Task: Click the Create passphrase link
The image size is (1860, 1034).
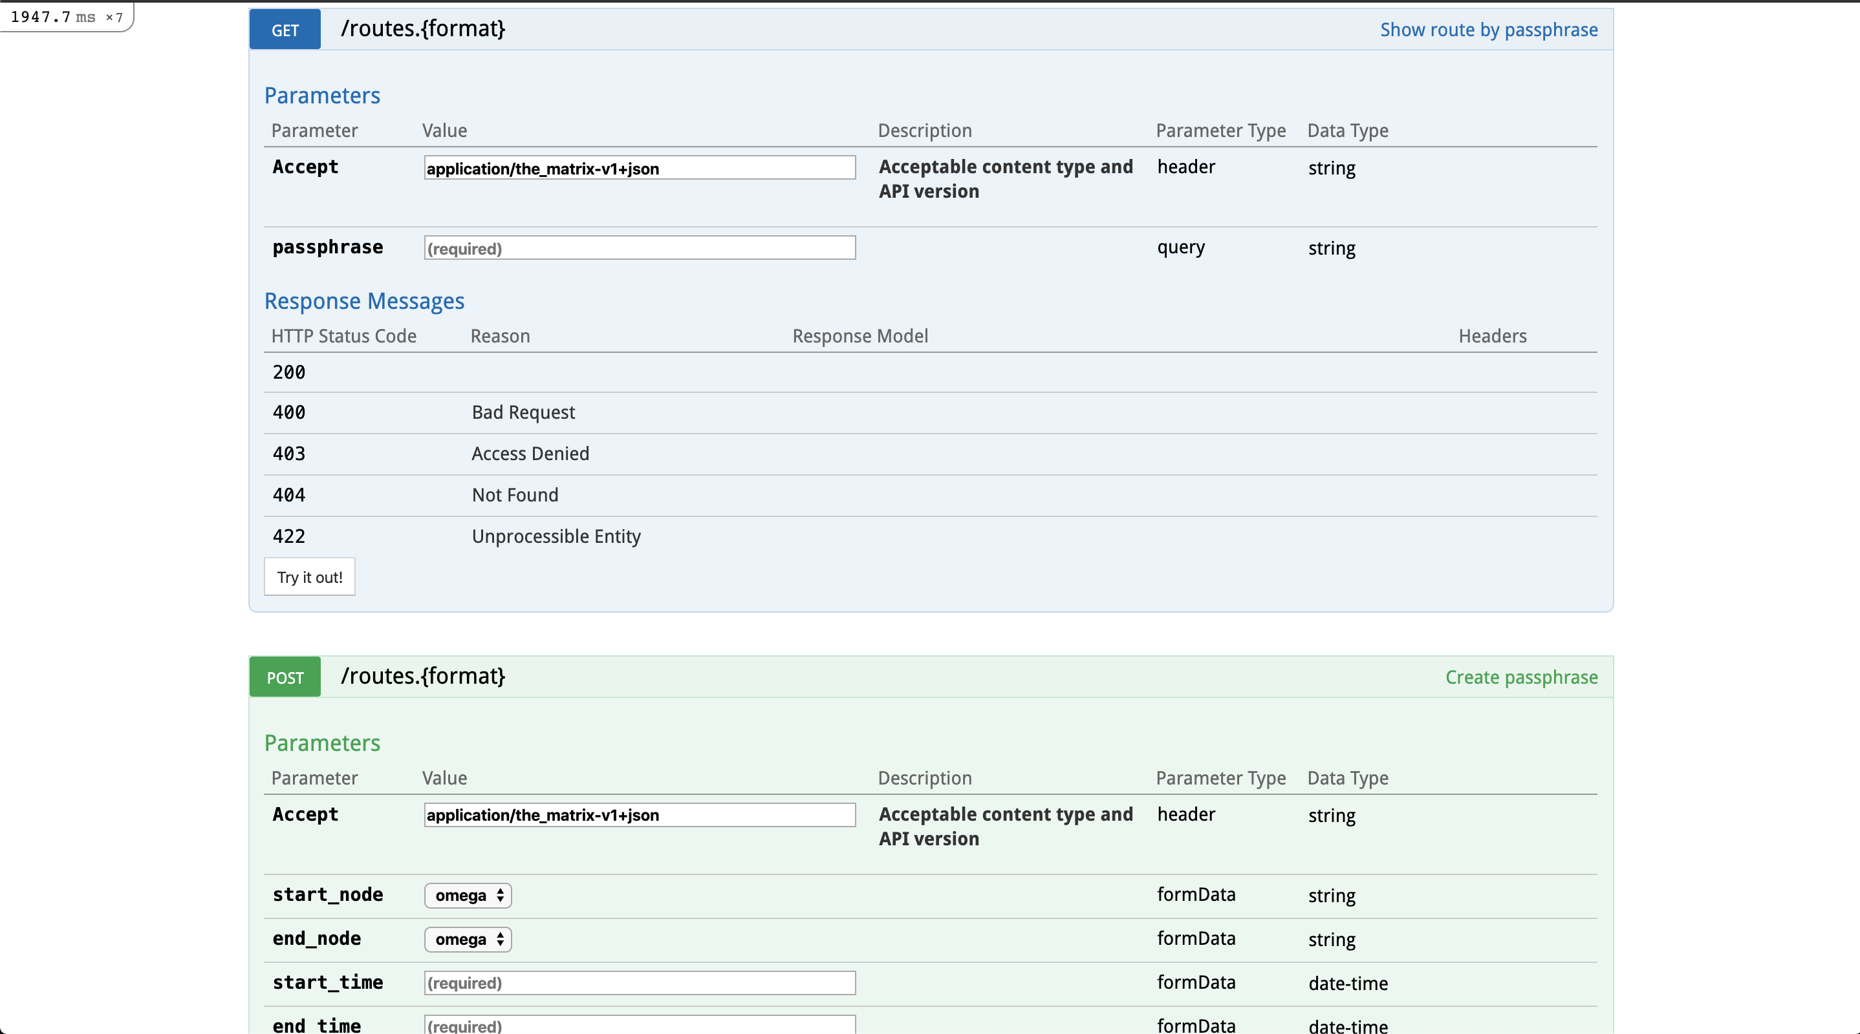Action: [x=1521, y=677]
